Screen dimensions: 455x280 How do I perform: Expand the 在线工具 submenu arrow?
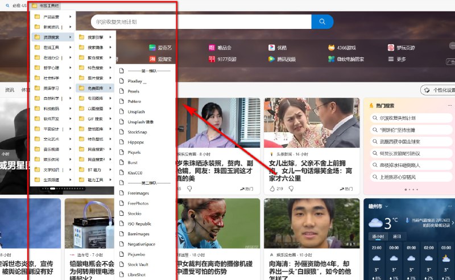point(70,47)
